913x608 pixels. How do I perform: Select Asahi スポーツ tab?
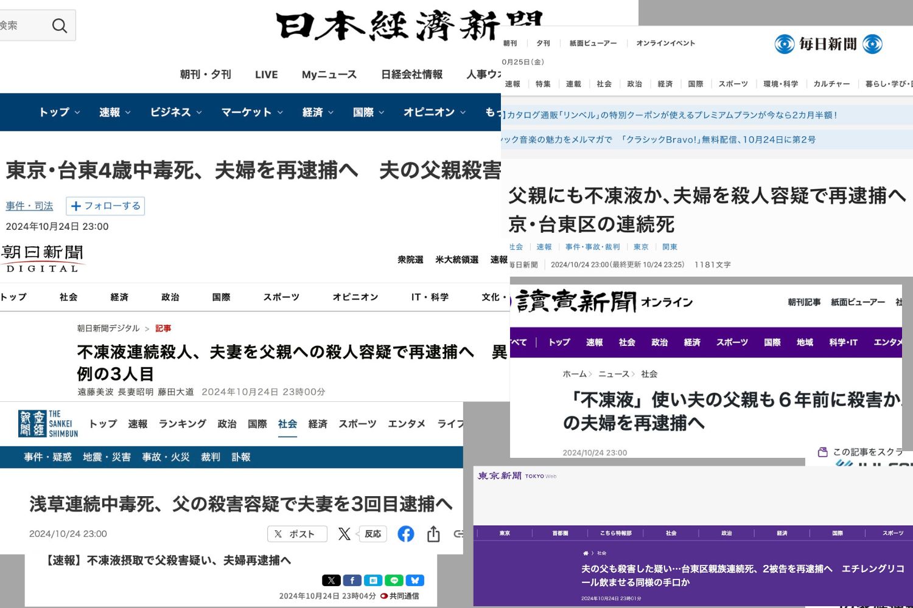(281, 297)
